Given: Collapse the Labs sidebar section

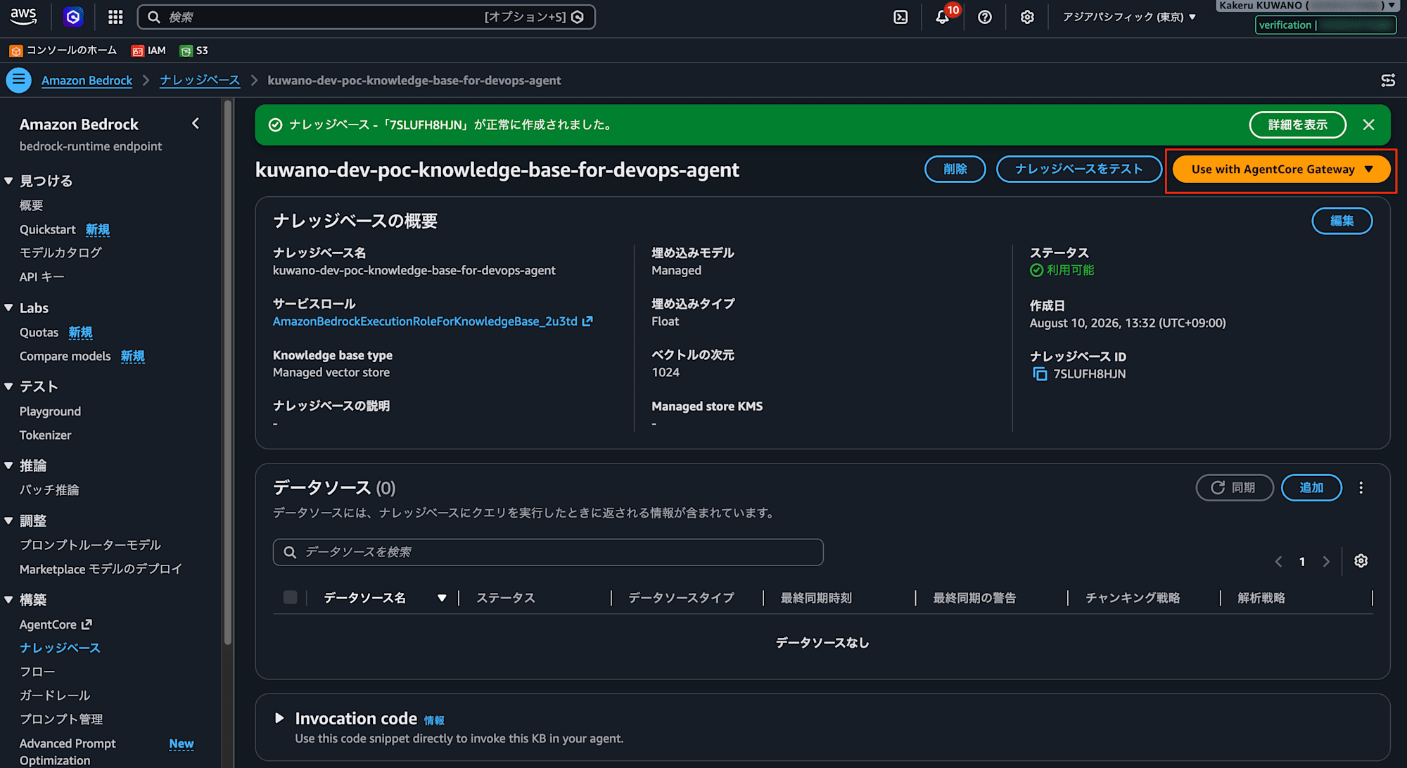Looking at the screenshot, I should click(x=8, y=308).
